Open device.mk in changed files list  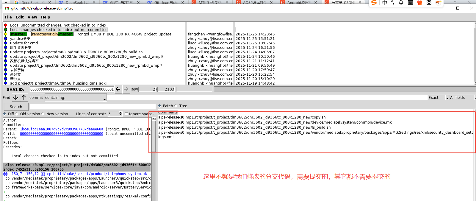275,122
